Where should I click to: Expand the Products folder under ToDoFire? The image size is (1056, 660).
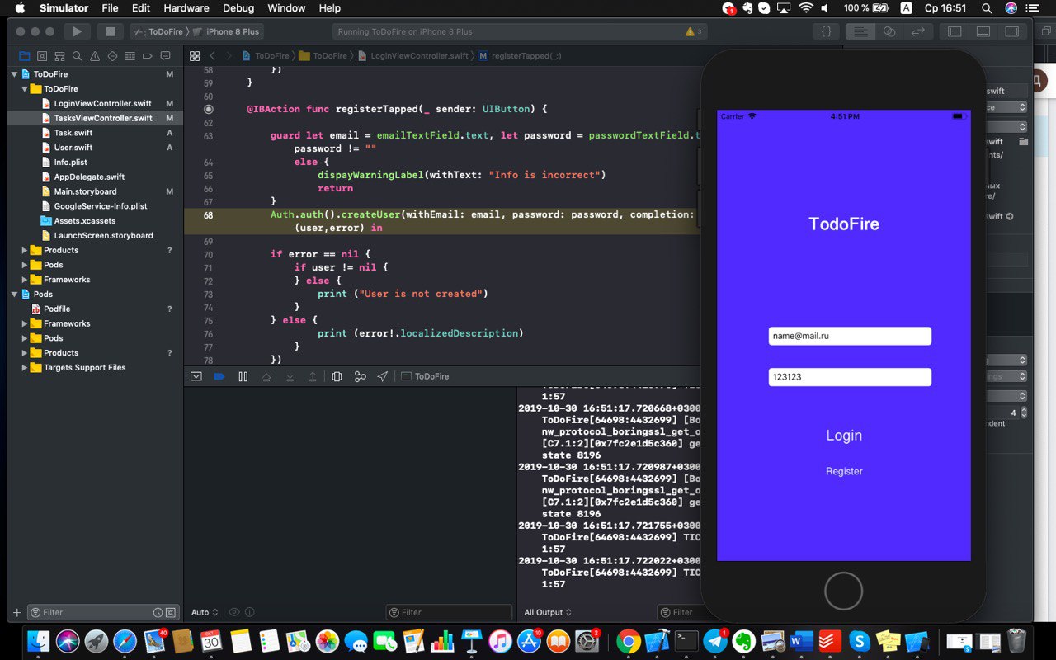(25, 250)
